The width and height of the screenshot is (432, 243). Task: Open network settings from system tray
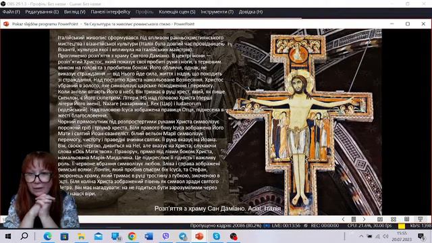[x=378, y=236]
